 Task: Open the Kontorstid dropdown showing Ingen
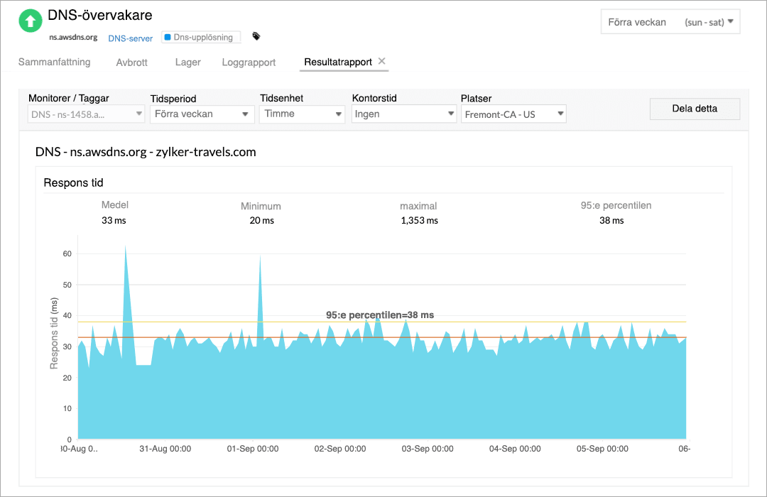click(x=403, y=114)
